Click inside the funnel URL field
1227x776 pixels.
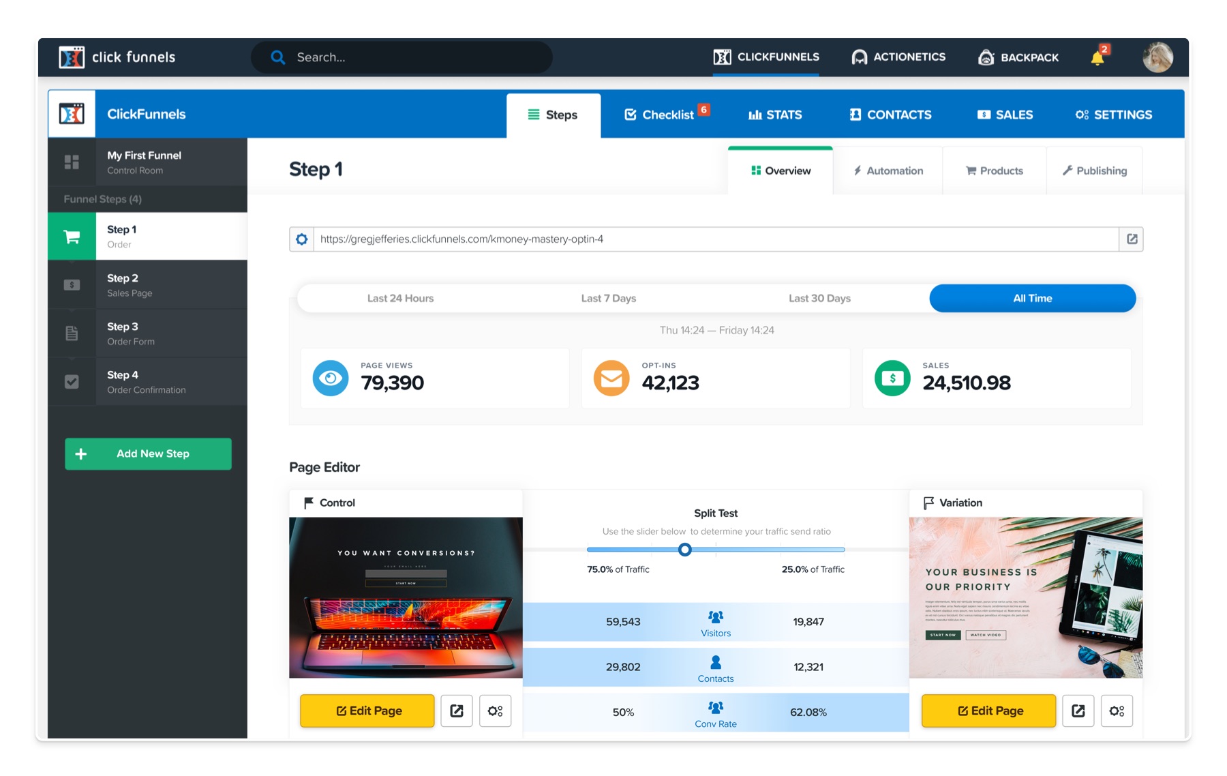(613, 239)
